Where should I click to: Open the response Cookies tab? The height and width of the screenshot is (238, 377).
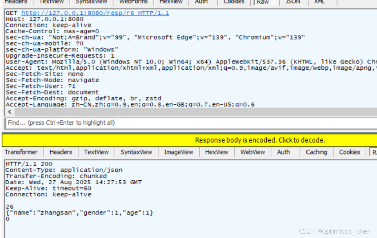pos(349,152)
